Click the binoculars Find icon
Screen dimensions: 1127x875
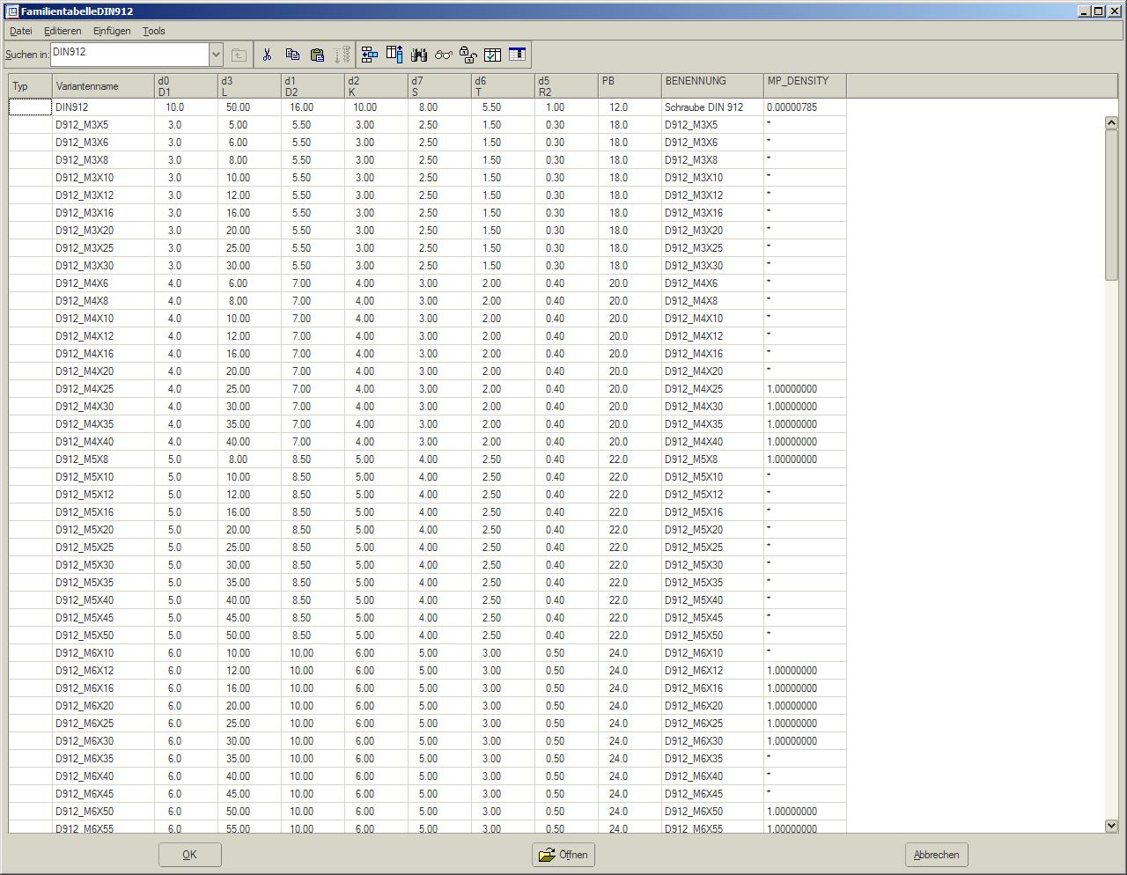[419, 55]
